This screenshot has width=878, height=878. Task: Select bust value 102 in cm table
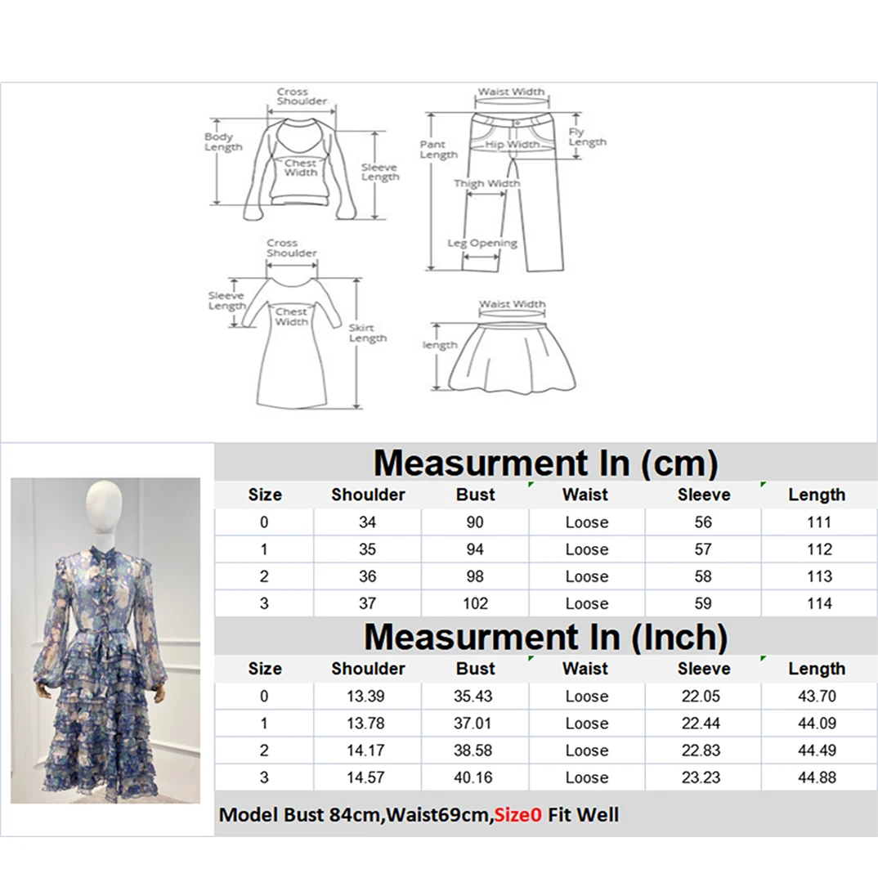[x=476, y=603]
